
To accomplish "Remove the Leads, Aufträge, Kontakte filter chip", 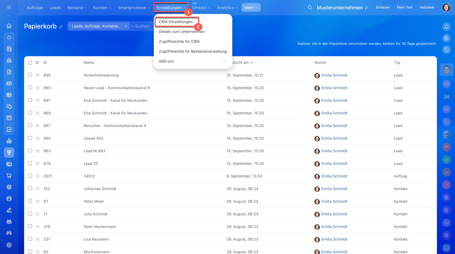I will point(125,26).
